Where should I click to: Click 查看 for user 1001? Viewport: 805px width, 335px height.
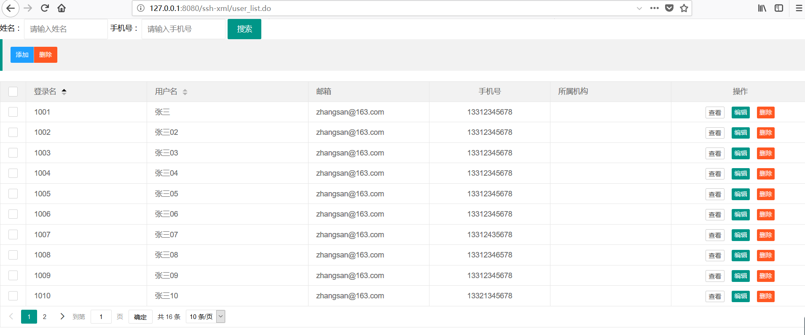[x=715, y=113]
